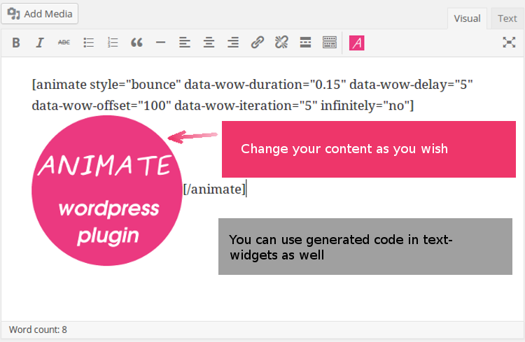Click the Add Media button
Screen dimensions: 525x342
coord(39,14)
